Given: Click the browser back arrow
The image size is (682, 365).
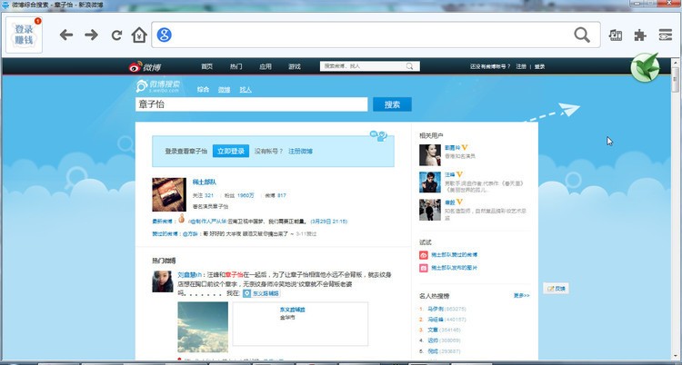Looking at the screenshot, I should pyautogui.click(x=66, y=35).
